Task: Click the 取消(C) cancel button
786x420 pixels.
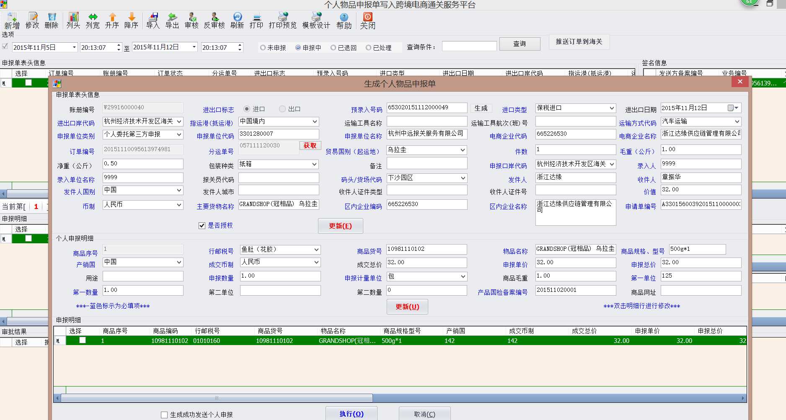Action: click(425, 414)
